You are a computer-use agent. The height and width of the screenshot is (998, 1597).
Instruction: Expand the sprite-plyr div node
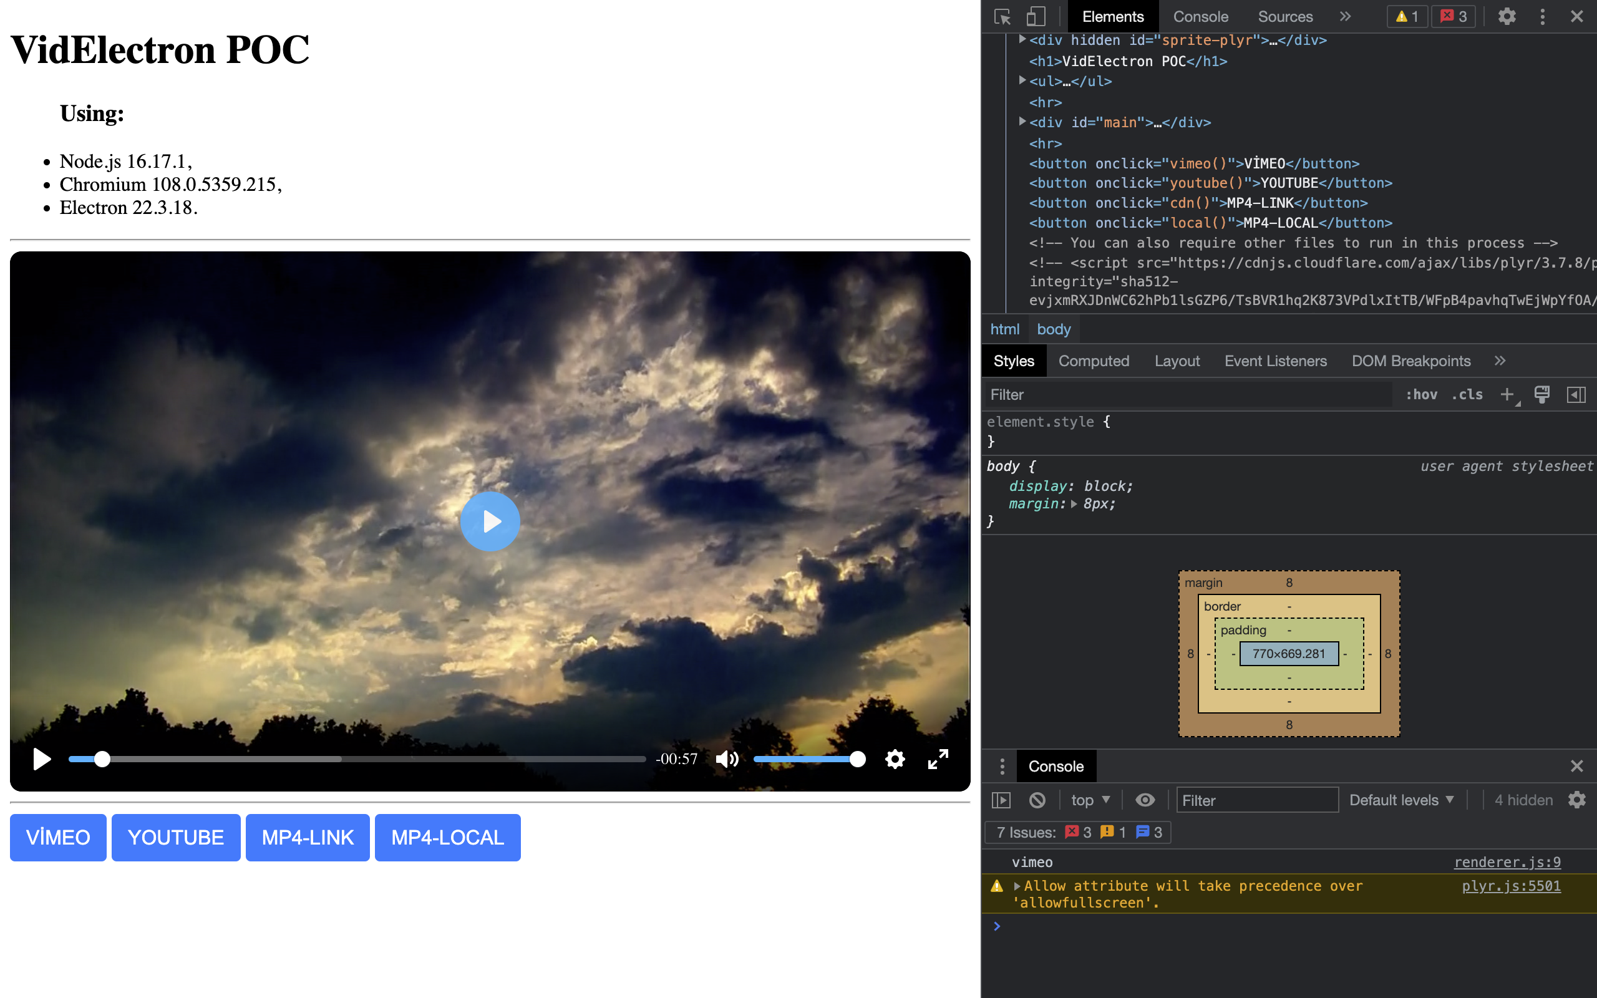1022,39
